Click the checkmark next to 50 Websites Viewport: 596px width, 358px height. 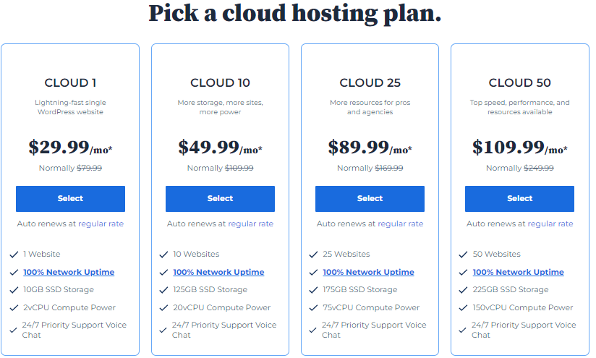[x=463, y=255]
